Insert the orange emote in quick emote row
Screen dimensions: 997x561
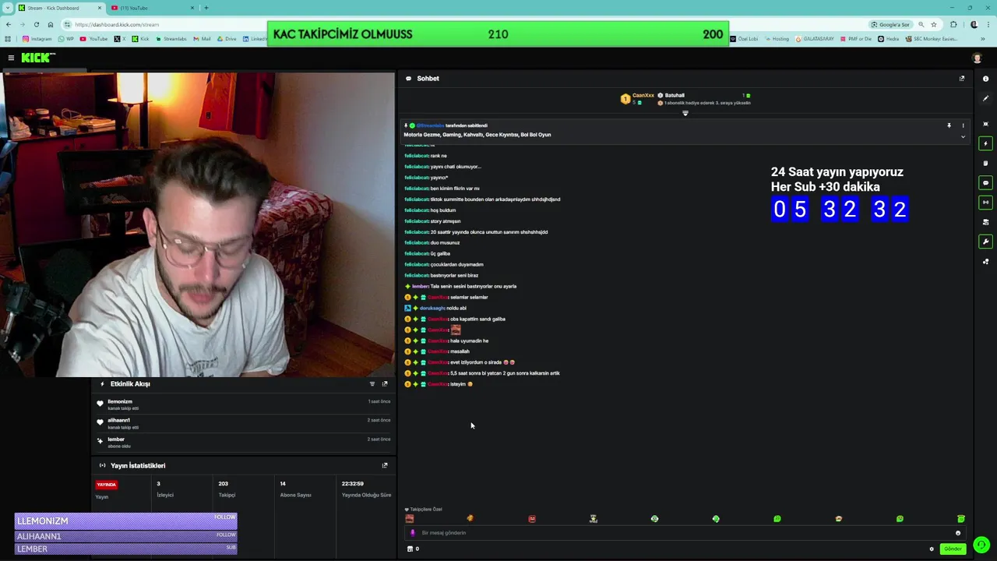click(470, 519)
